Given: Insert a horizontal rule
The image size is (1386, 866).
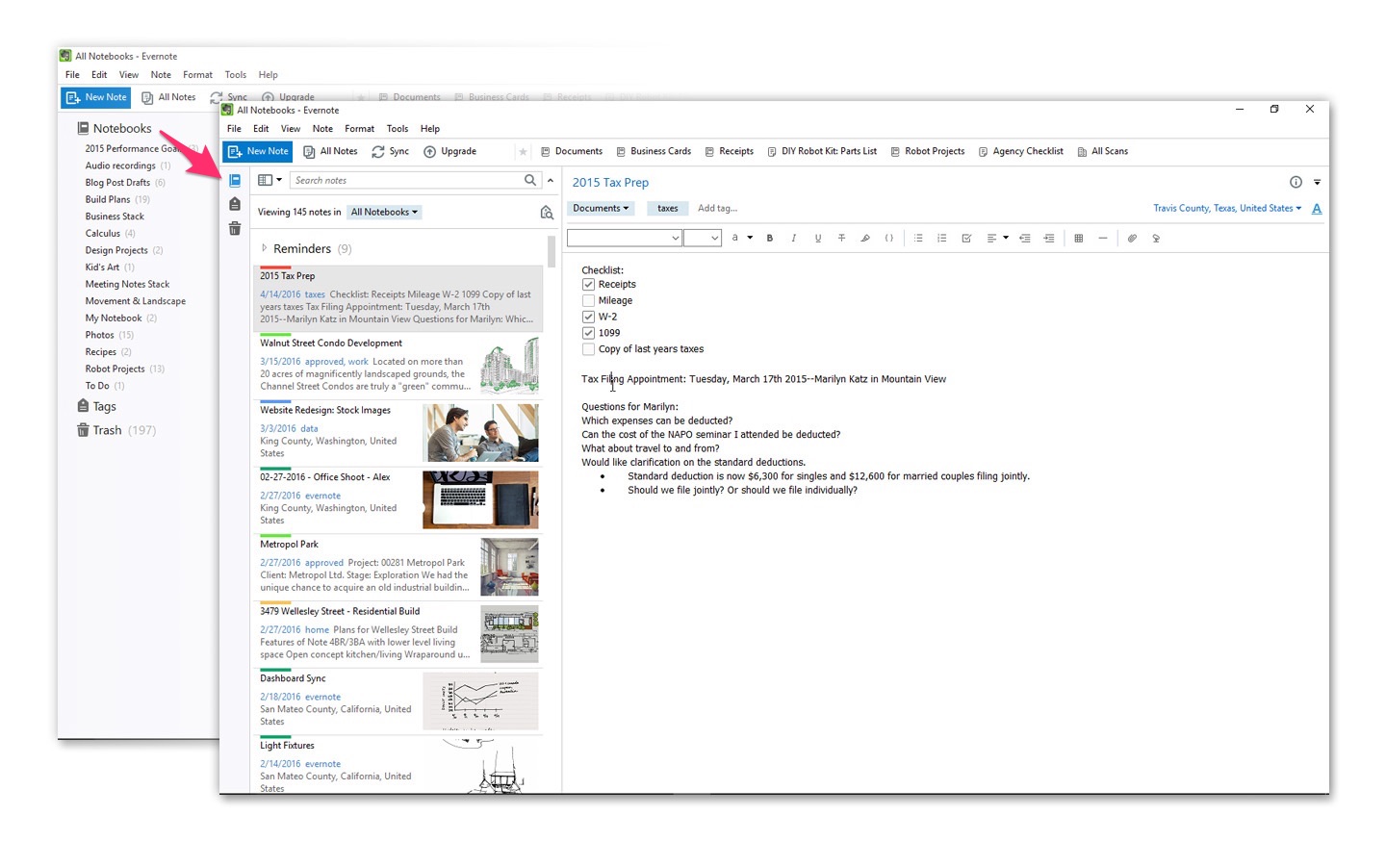Looking at the screenshot, I should pyautogui.click(x=1103, y=239).
